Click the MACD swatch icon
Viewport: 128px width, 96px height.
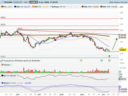click(x=2, y=83)
